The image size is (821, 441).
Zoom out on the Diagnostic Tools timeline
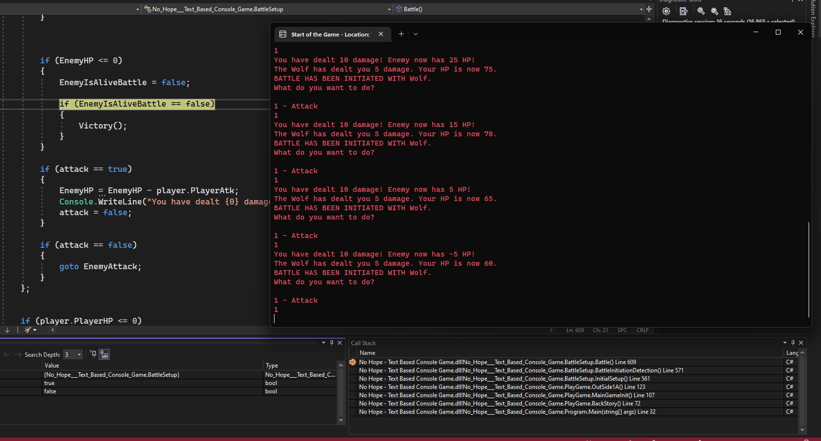(714, 11)
